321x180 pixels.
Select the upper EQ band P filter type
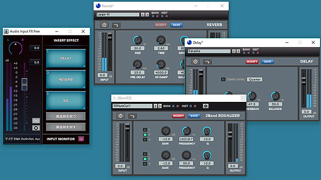point(145,135)
